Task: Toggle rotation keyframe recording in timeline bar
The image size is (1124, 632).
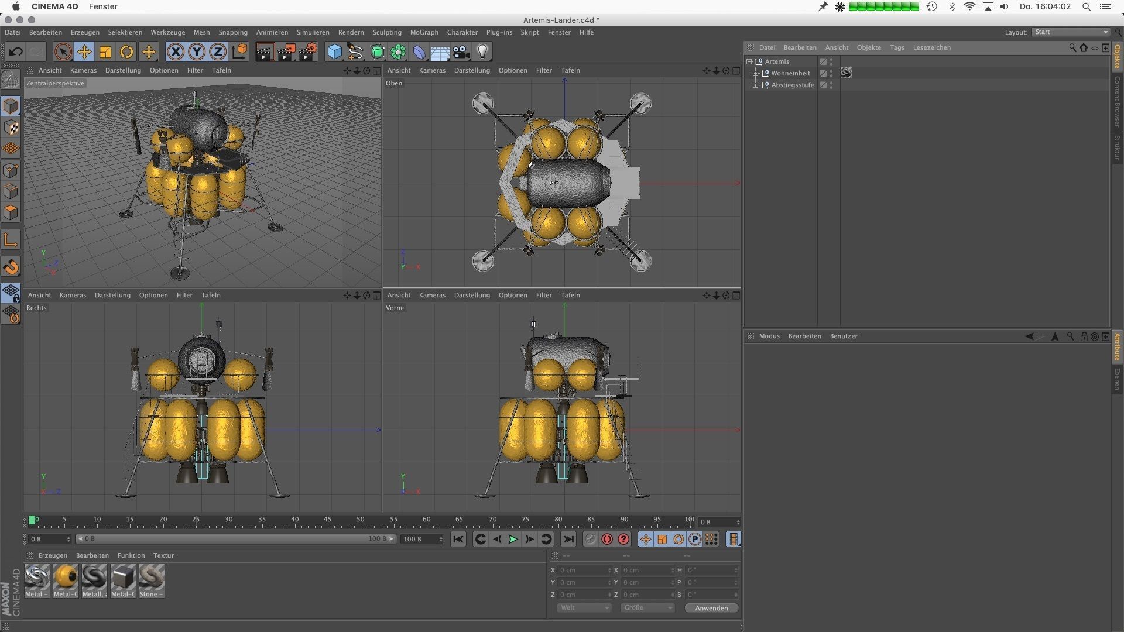Action: coord(678,540)
